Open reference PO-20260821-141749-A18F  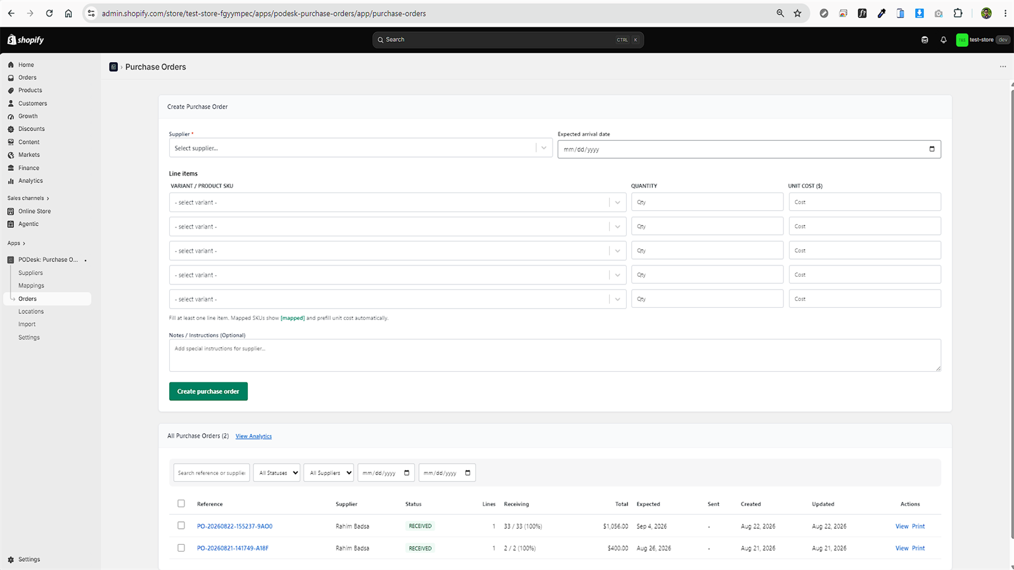[233, 548]
